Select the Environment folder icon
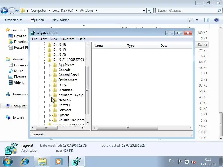 click(55, 80)
